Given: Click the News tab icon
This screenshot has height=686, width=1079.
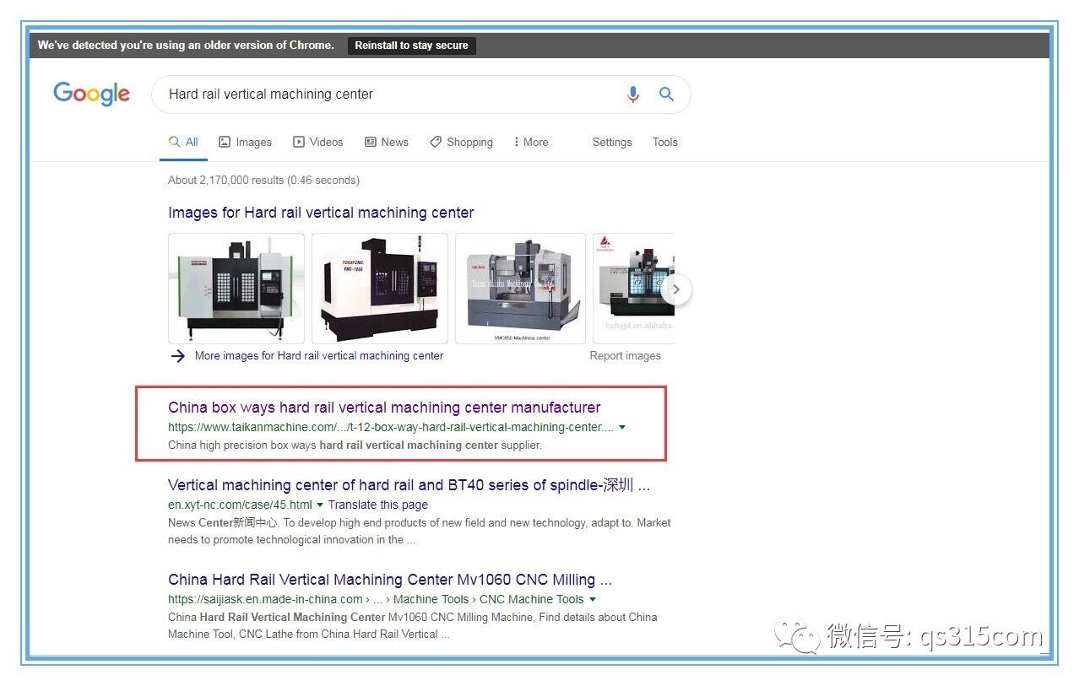Looking at the screenshot, I should click(x=369, y=142).
